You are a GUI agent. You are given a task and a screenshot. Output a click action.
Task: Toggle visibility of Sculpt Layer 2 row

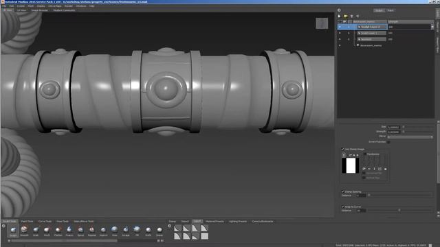tap(340, 33)
